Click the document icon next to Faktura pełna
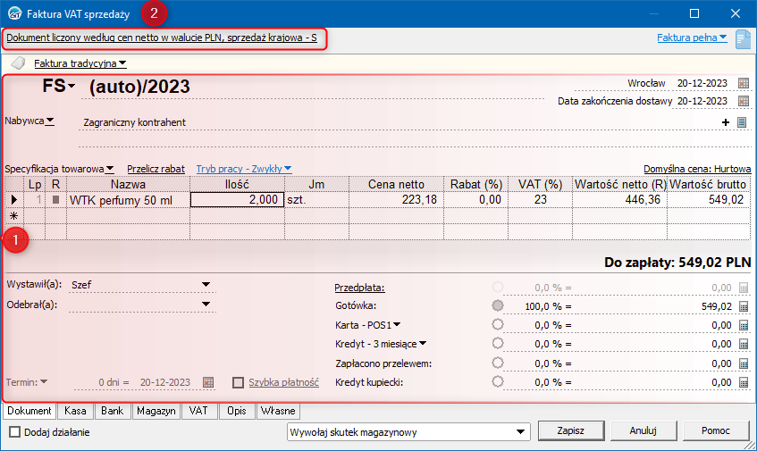The height and width of the screenshot is (451, 757). 743,38
